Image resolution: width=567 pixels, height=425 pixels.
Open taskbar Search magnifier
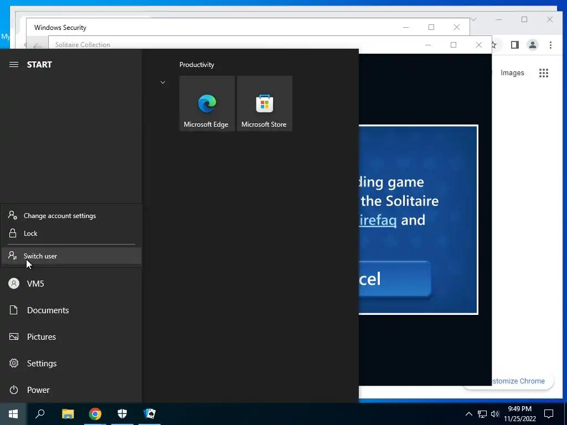pyautogui.click(x=40, y=414)
